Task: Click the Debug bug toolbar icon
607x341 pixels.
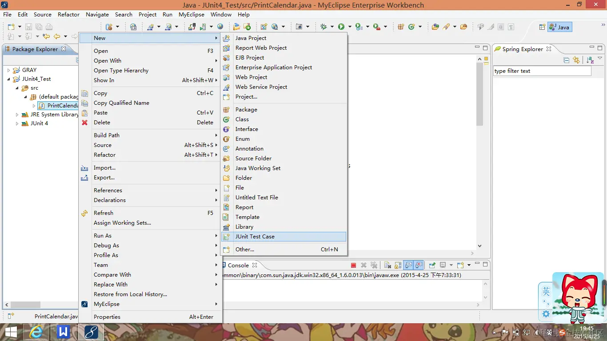Action: pyautogui.click(x=323, y=27)
